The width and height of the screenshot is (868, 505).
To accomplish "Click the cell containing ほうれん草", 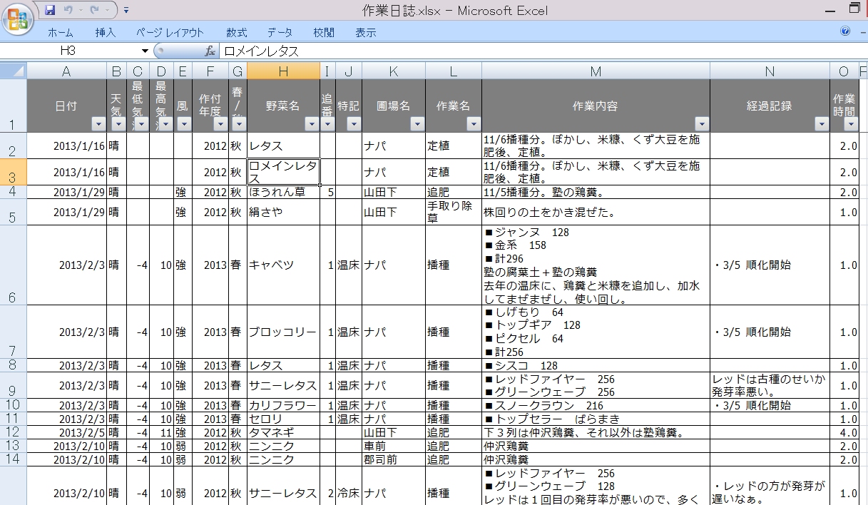I will [x=284, y=193].
